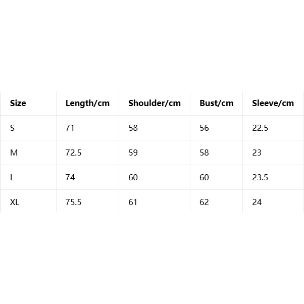Screen dimensions: 304x304
Task: Click sleeve value 23 for size M
Action: (x=257, y=153)
